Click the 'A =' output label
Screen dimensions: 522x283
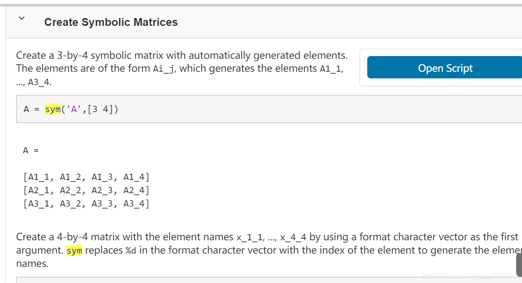click(31, 150)
